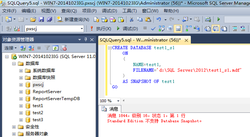Image resolution: width=250 pixels, height=137 pixels.
Task: Open the 对象资源管理器 window position dropdown
Action: coord(80,40)
